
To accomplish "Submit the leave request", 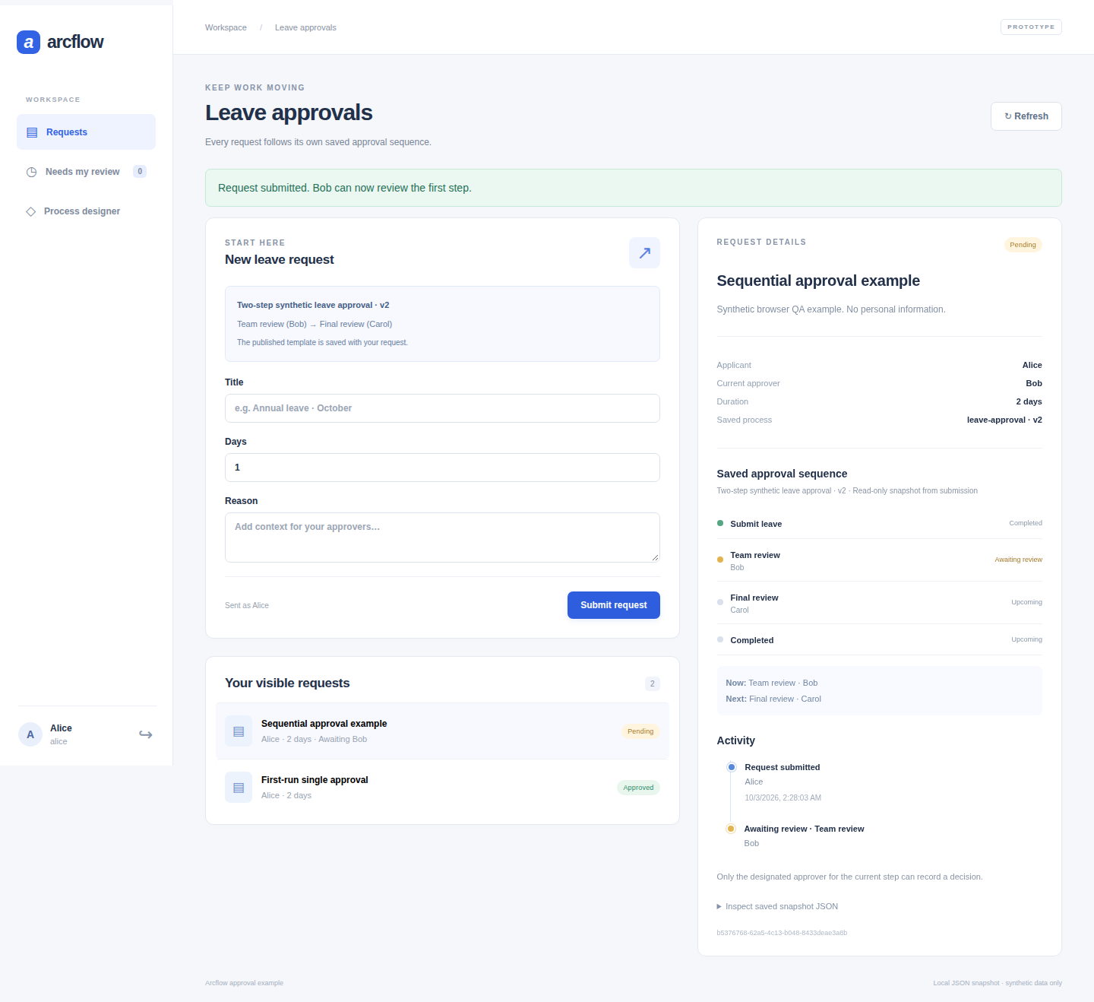I will click(x=614, y=605).
